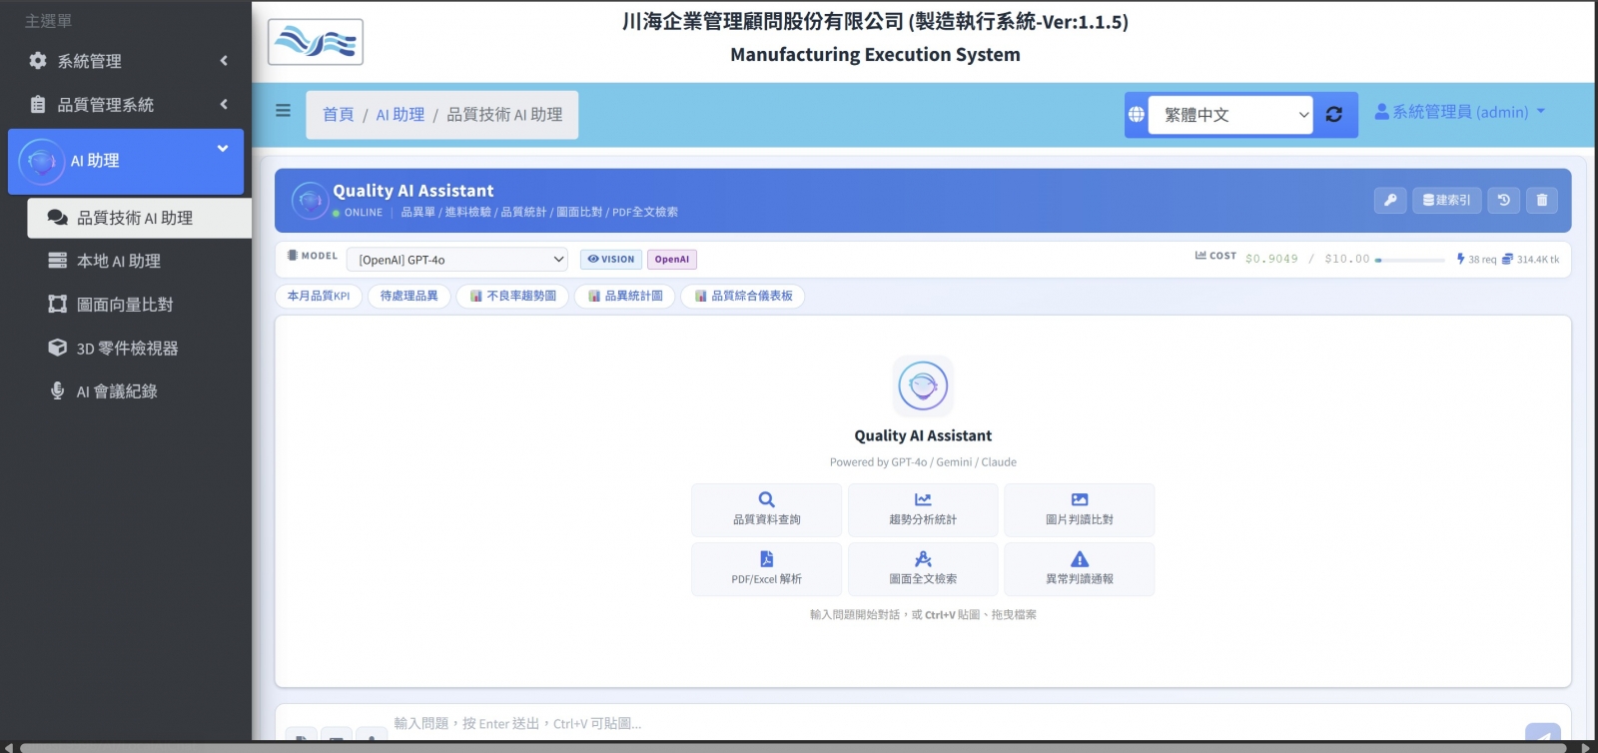
Task: Click the language refresh icon
Action: tap(1334, 115)
